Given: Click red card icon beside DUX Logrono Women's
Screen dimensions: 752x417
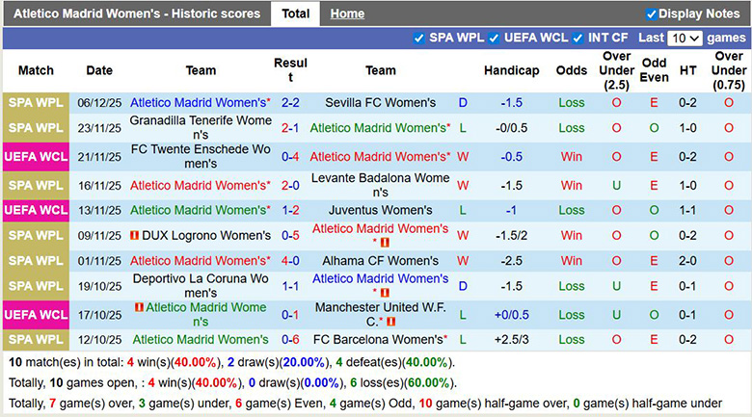Looking at the screenshot, I should pyautogui.click(x=135, y=236).
